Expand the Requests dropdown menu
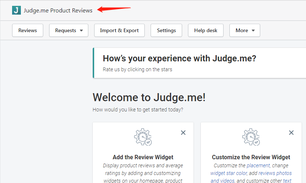306x183 pixels. coord(69,30)
